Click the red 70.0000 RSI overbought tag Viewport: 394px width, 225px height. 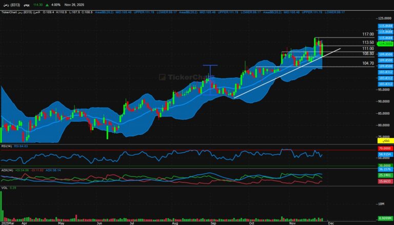[385, 148]
